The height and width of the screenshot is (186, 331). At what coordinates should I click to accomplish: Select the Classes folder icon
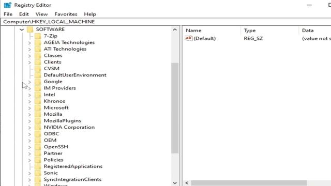tap(38, 55)
